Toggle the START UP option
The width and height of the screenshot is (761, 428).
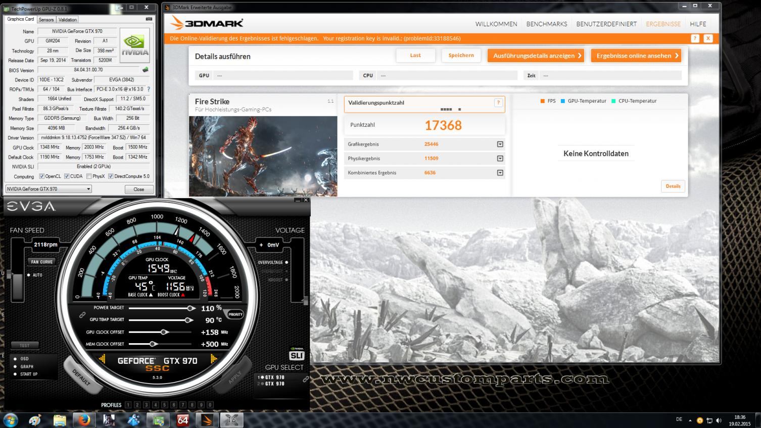(x=15, y=374)
